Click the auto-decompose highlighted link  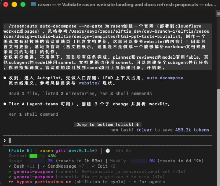coord(165,78)
